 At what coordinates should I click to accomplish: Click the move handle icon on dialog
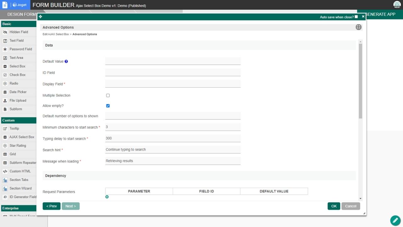[x=40, y=17]
